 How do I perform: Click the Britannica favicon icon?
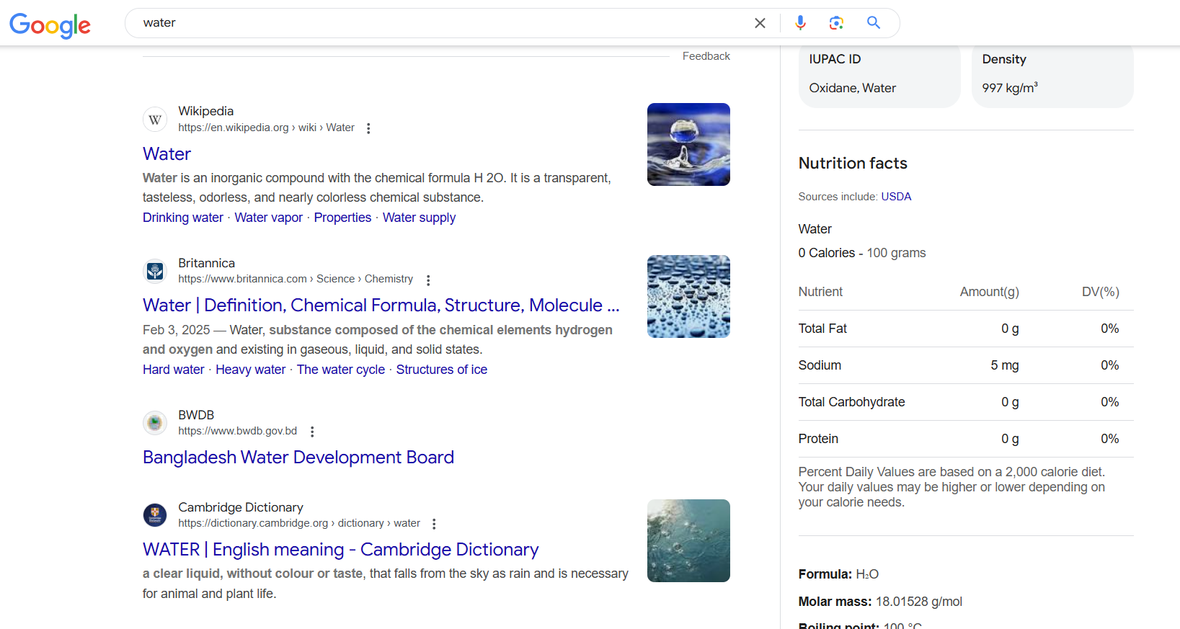pyautogui.click(x=155, y=272)
